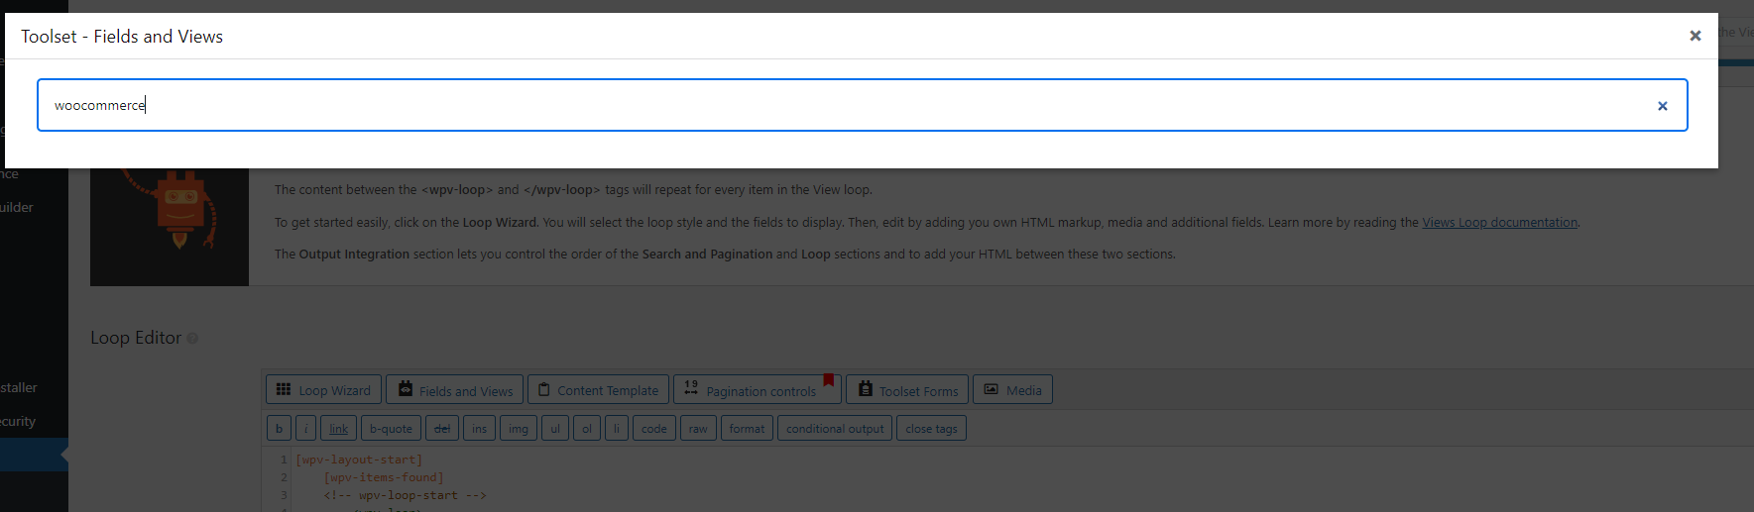Insert a Content Template
This screenshot has height=512, width=1754.
pos(598,389)
